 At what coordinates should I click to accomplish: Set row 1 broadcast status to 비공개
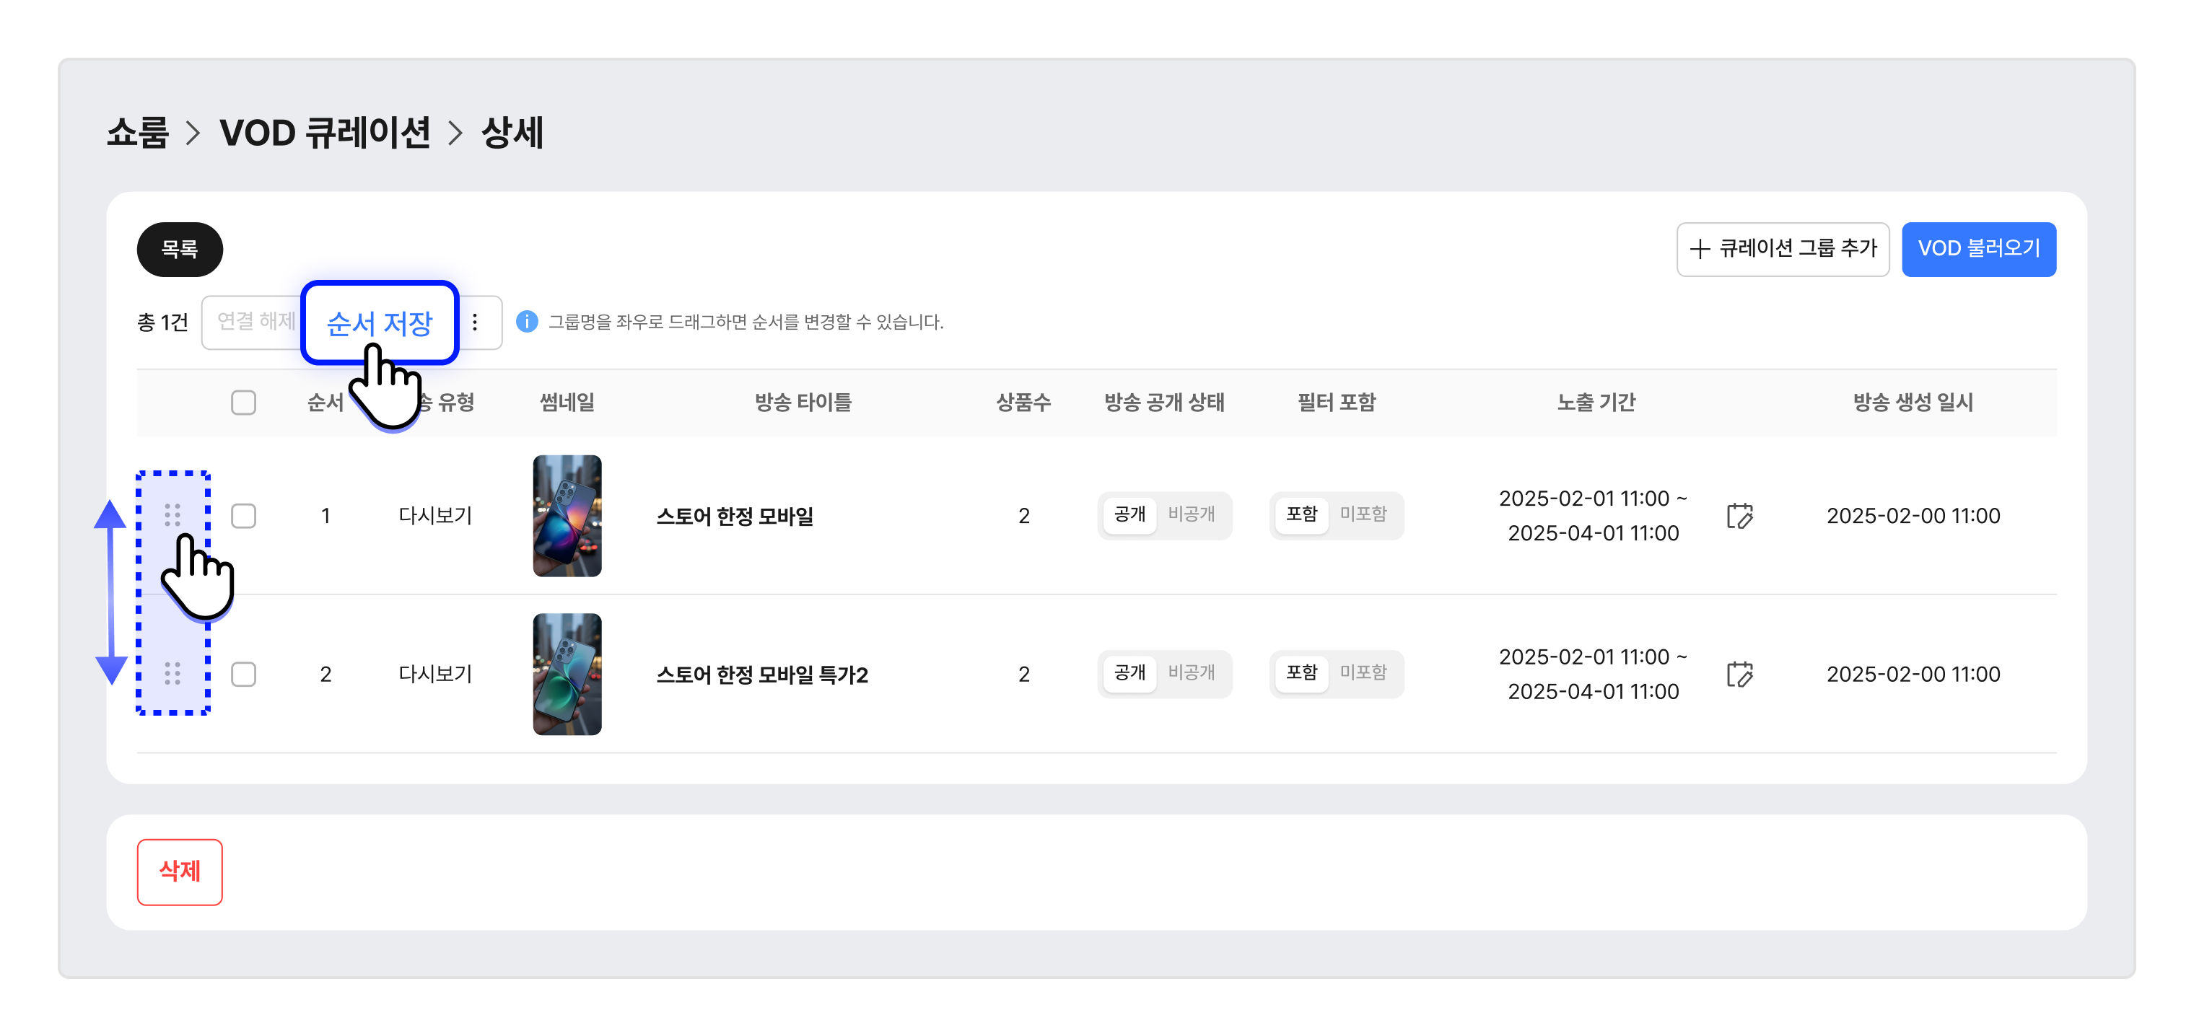[1191, 514]
